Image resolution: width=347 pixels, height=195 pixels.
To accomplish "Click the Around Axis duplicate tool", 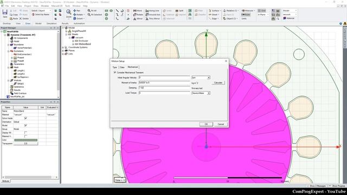I will 153,15.
